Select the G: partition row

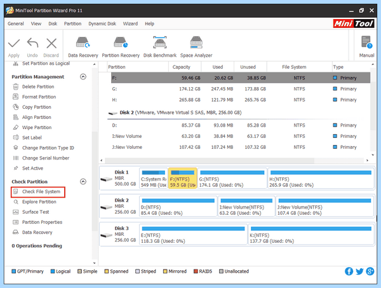pos(241,89)
